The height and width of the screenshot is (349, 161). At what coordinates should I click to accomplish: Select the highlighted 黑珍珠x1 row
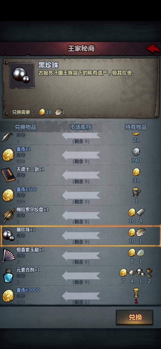(80, 236)
